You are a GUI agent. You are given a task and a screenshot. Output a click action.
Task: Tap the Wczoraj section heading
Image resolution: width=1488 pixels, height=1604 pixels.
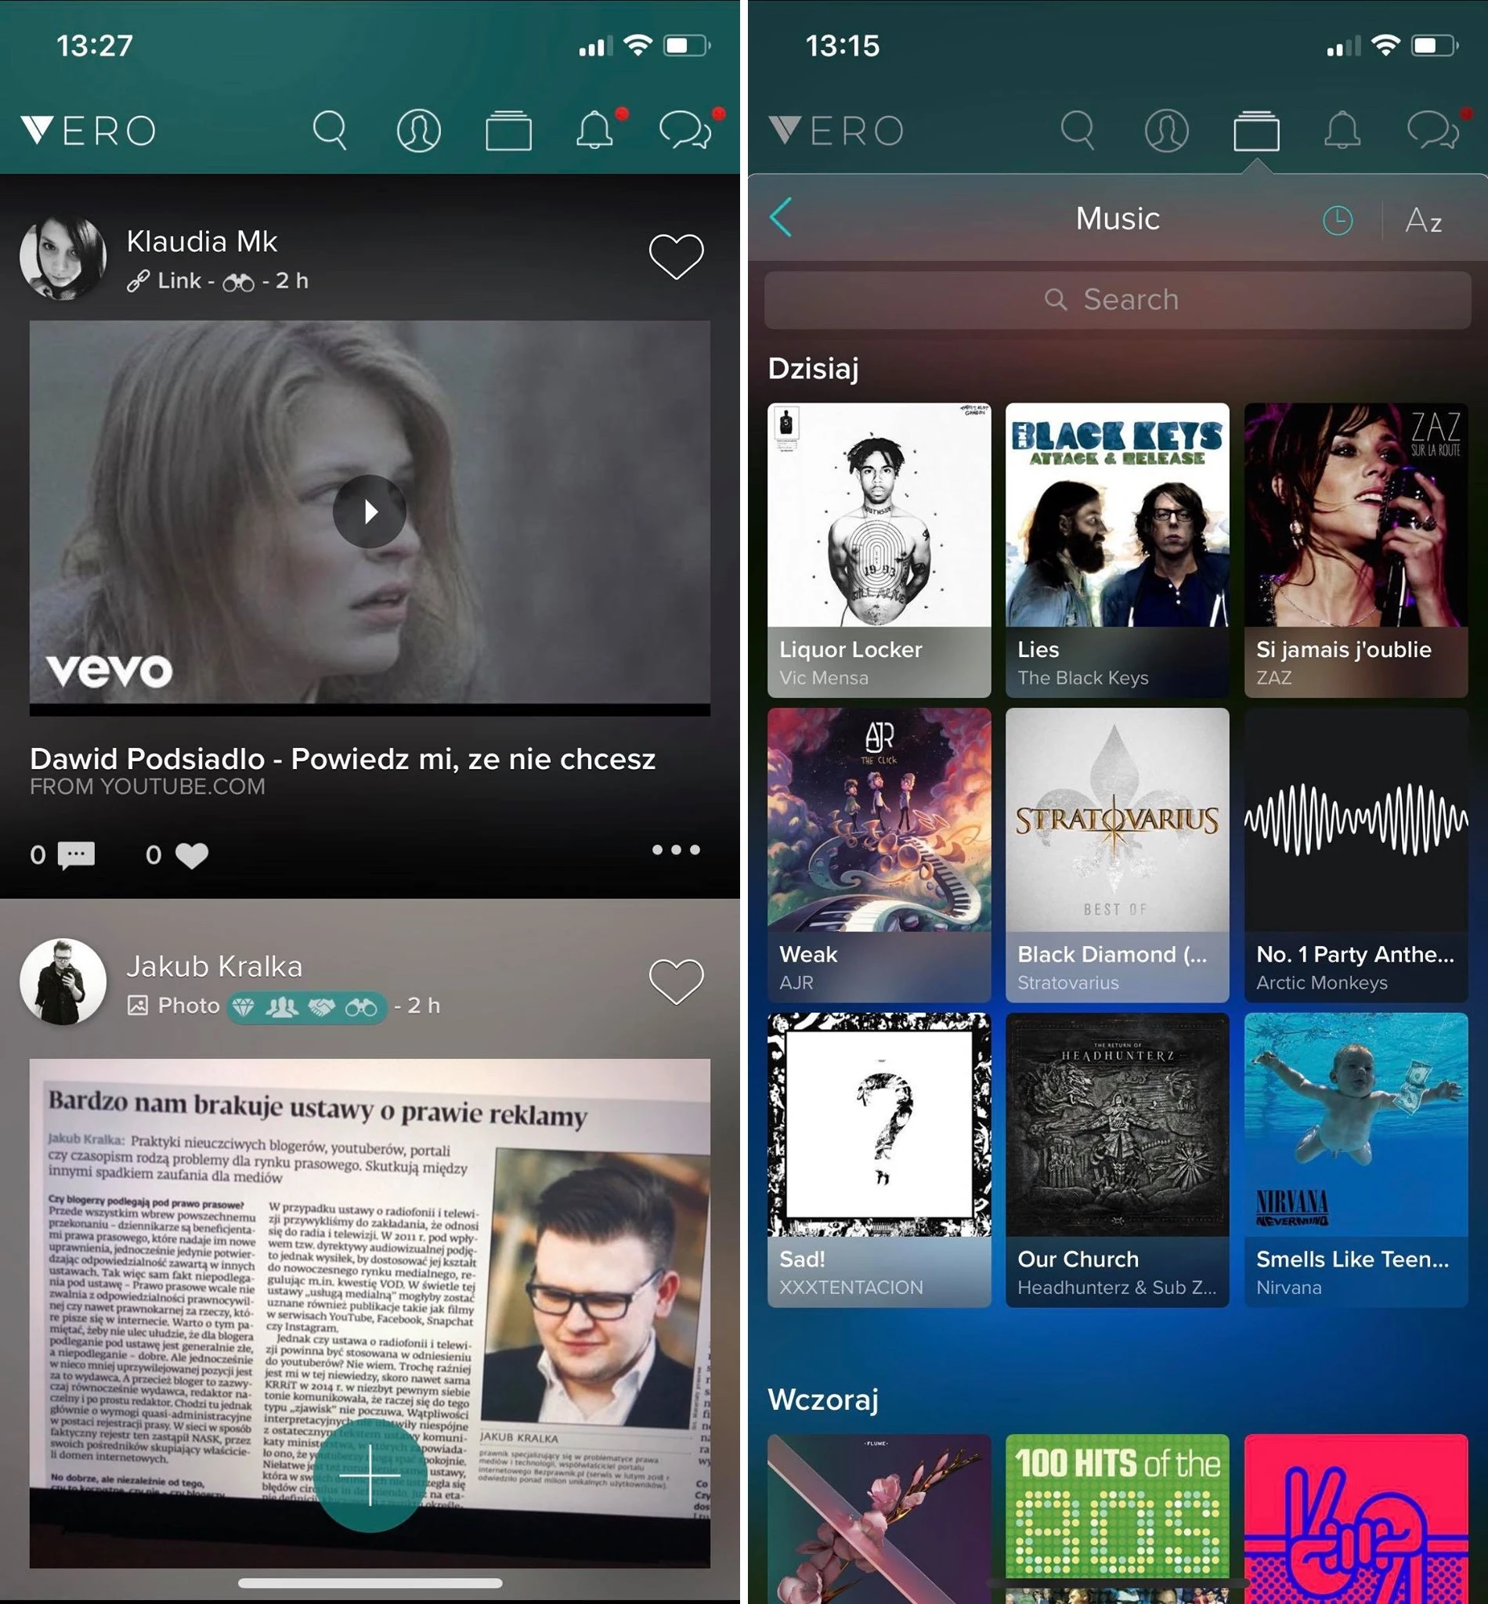(x=823, y=1400)
